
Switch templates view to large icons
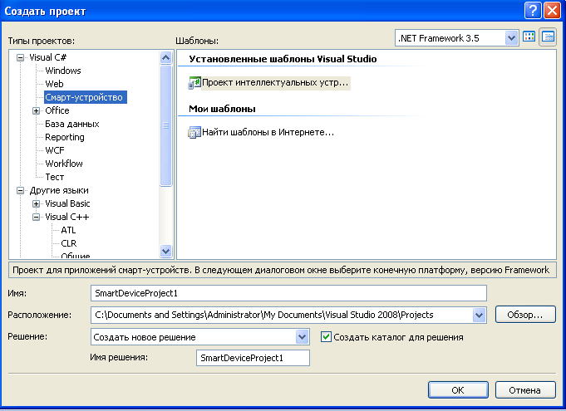(529, 37)
